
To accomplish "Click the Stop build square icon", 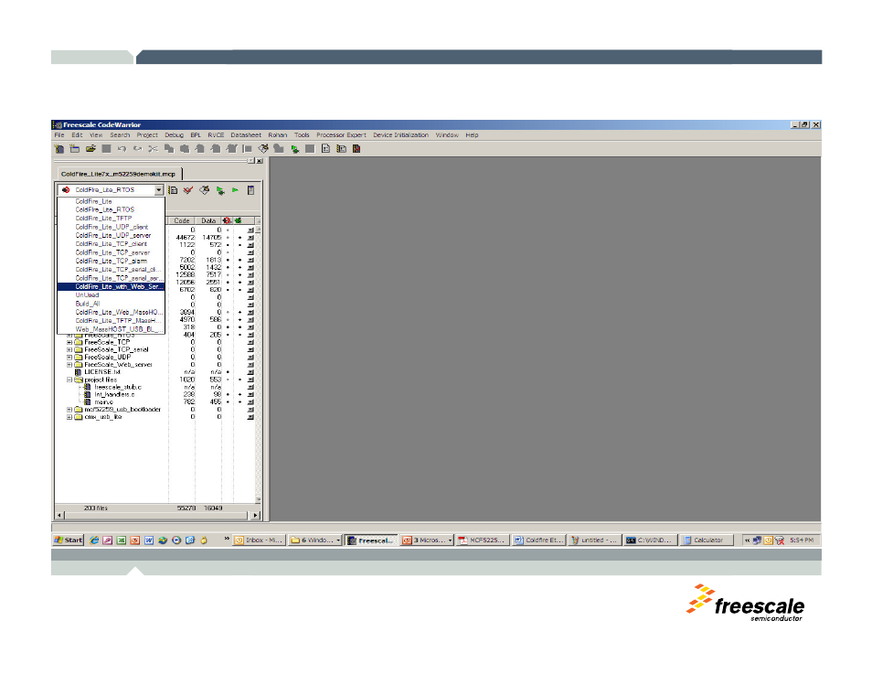I will pos(310,148).
